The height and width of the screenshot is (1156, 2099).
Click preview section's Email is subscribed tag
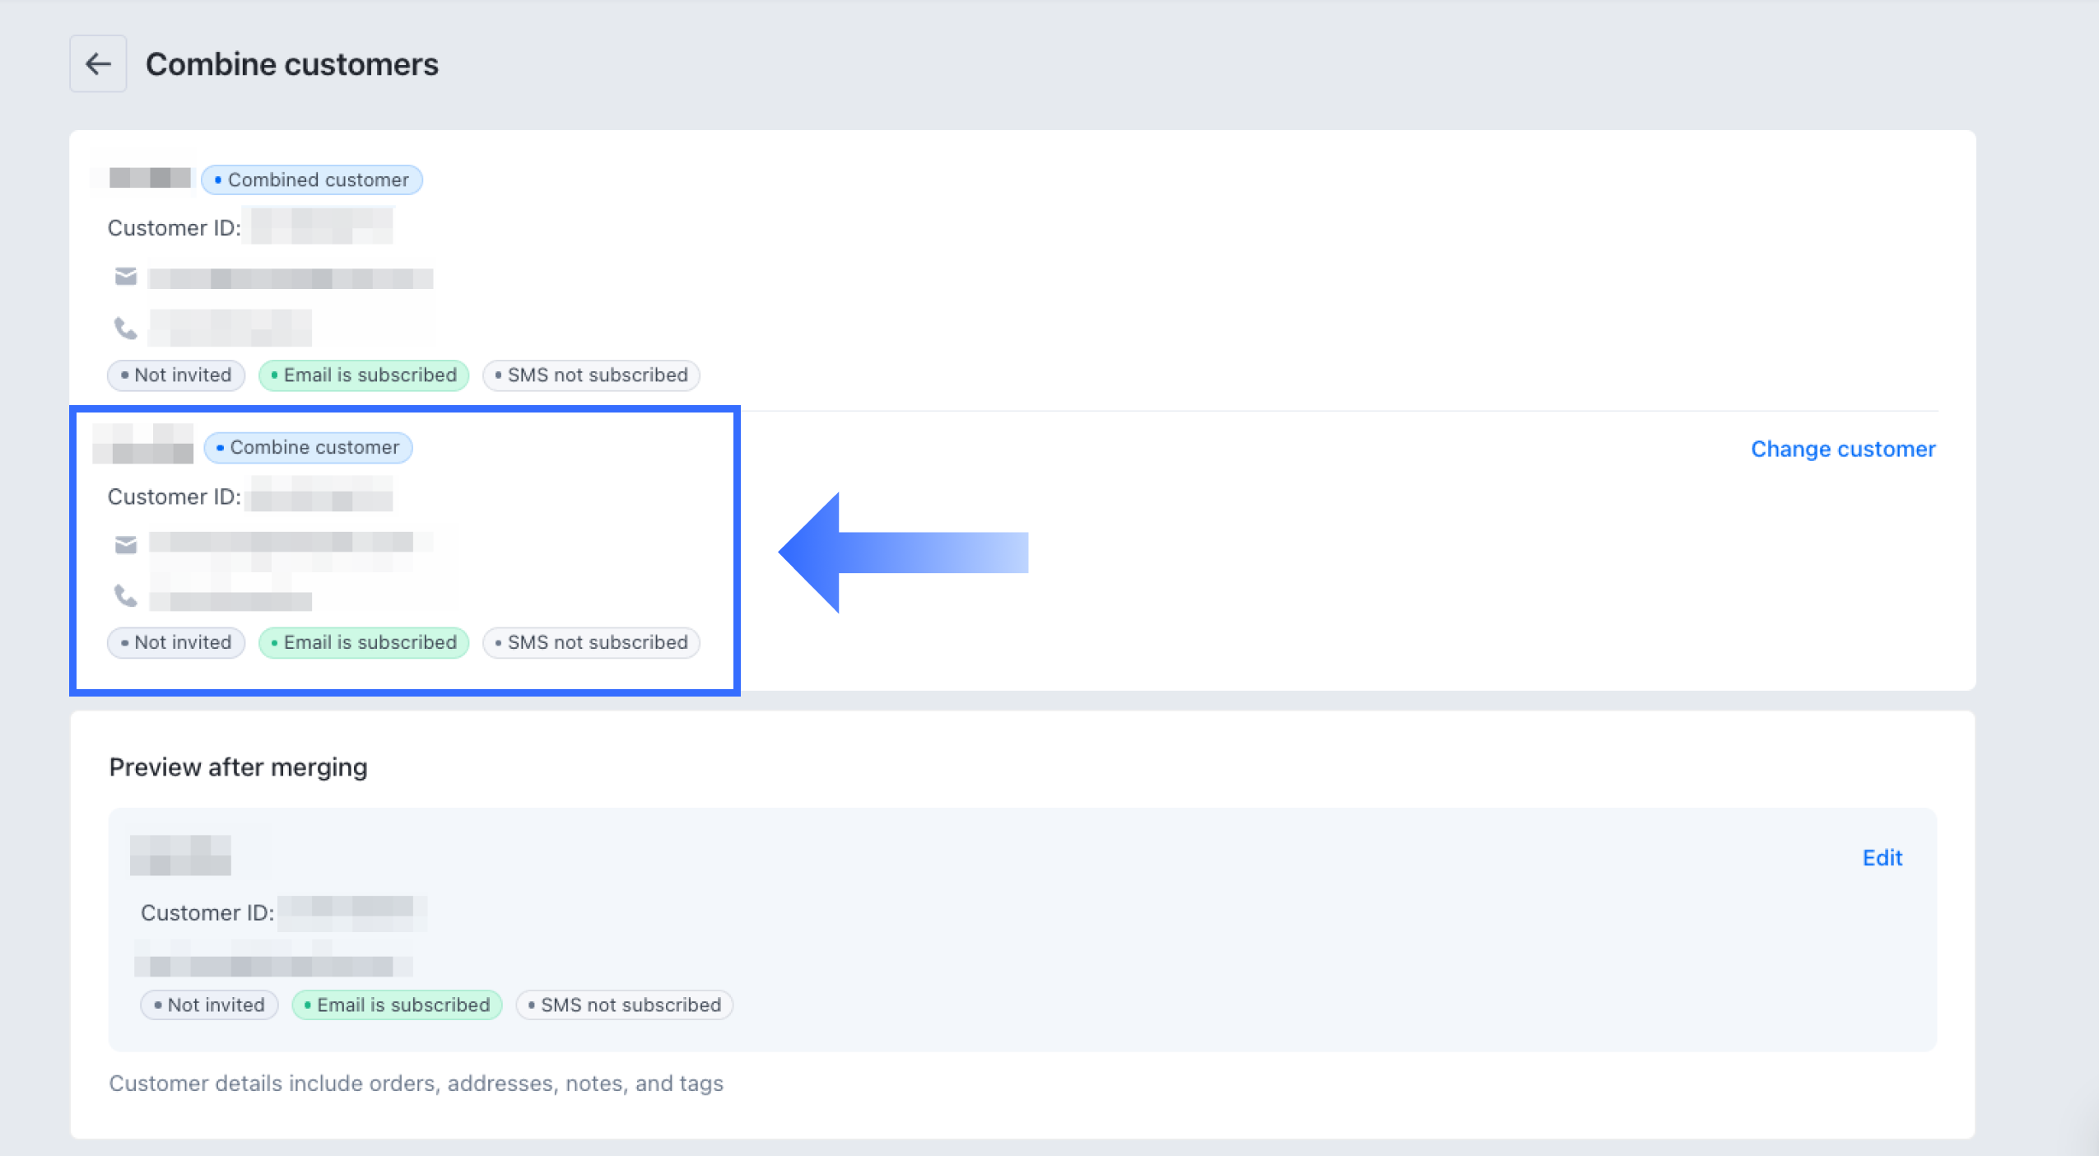397,1005
